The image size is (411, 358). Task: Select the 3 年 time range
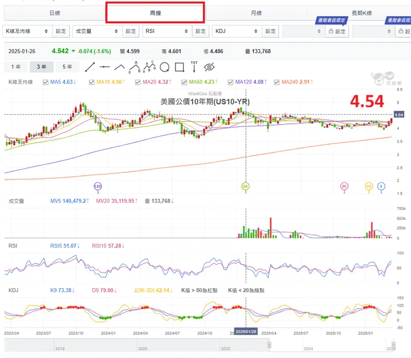tap(42, 67)
